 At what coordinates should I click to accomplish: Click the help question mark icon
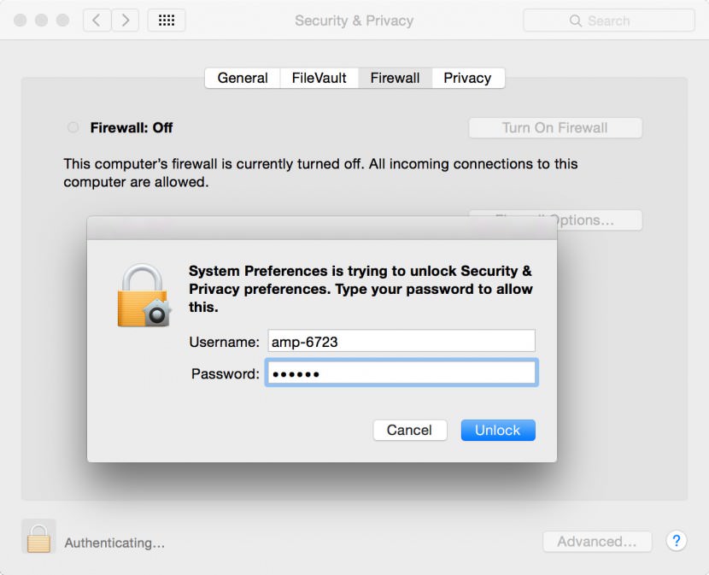click(x=676, y=541)
